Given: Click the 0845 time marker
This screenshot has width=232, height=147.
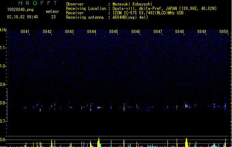Looking at the screenshot, I should [114, 32].
